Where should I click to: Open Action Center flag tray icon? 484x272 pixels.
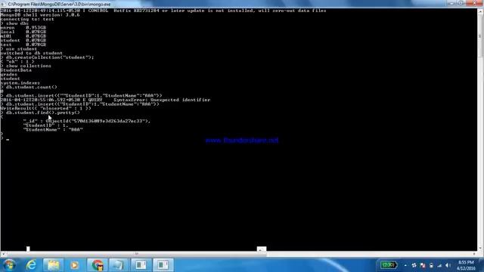tap(423, 265)
